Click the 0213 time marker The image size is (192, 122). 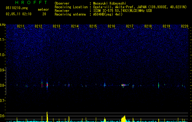[x=56, y=26]
